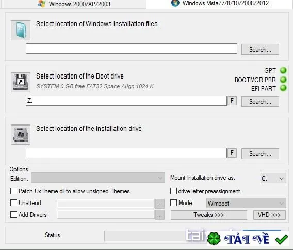Click the 'Mount Installation drive as:' label
Screen dimensions: 293x250
[x=203, y=177]
